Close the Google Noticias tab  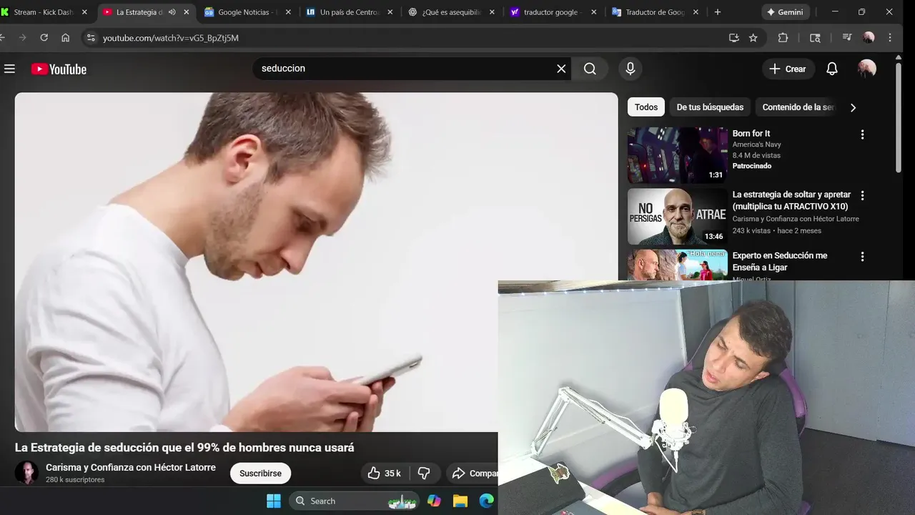288,12
